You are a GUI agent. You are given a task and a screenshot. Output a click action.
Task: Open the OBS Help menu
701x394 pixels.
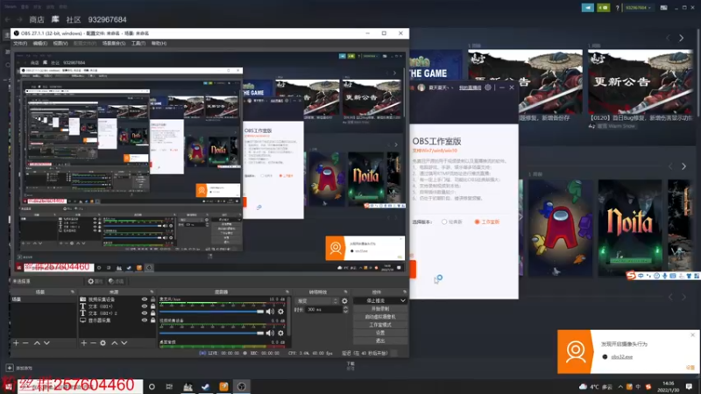click(159, 43)
